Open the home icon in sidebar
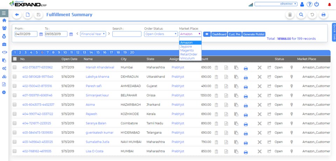 coord(4,21)
